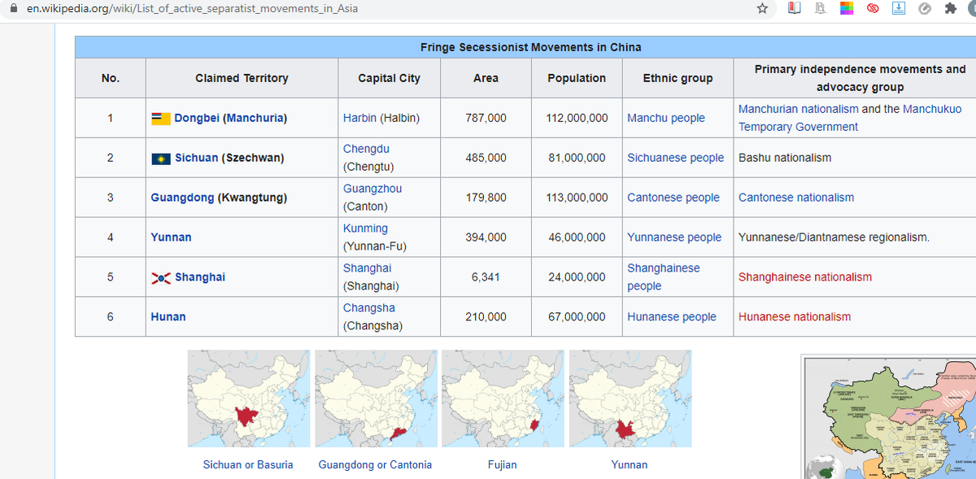Open the Shanghai capital city link
The width and height of the screenshot is (976, 479).
[x=367, y=268]
